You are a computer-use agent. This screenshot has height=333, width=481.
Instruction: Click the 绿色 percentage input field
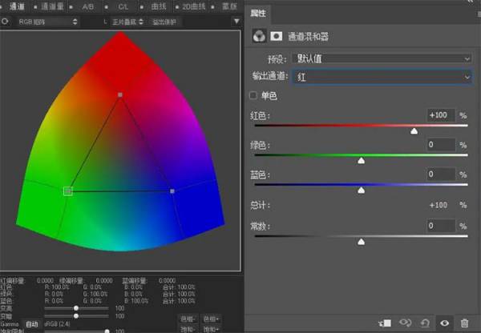tap(441, 145)
